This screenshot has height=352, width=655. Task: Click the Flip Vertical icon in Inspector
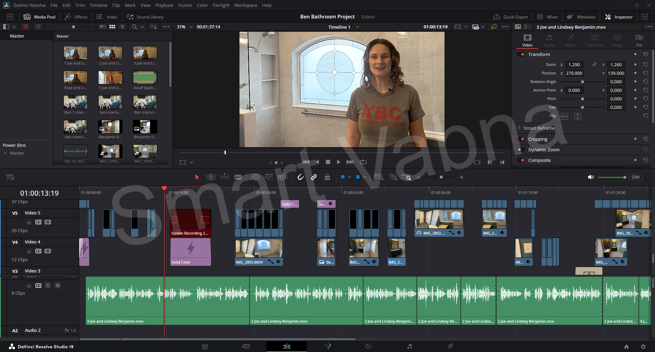coord(578,116)
